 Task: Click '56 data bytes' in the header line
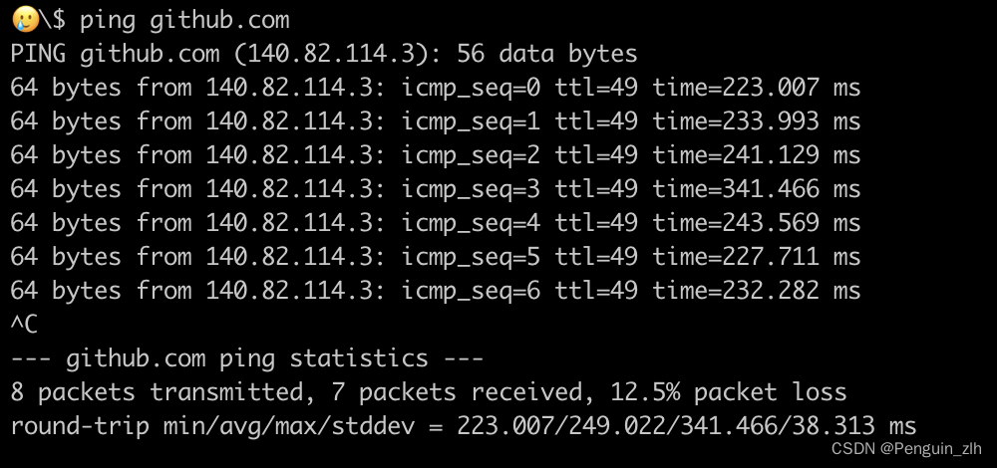546,55
